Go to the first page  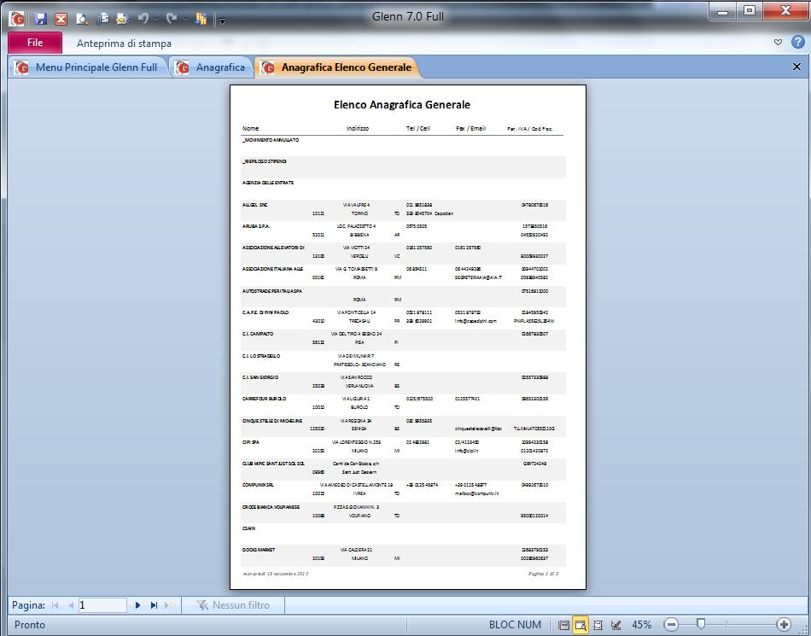coord(55,605)
